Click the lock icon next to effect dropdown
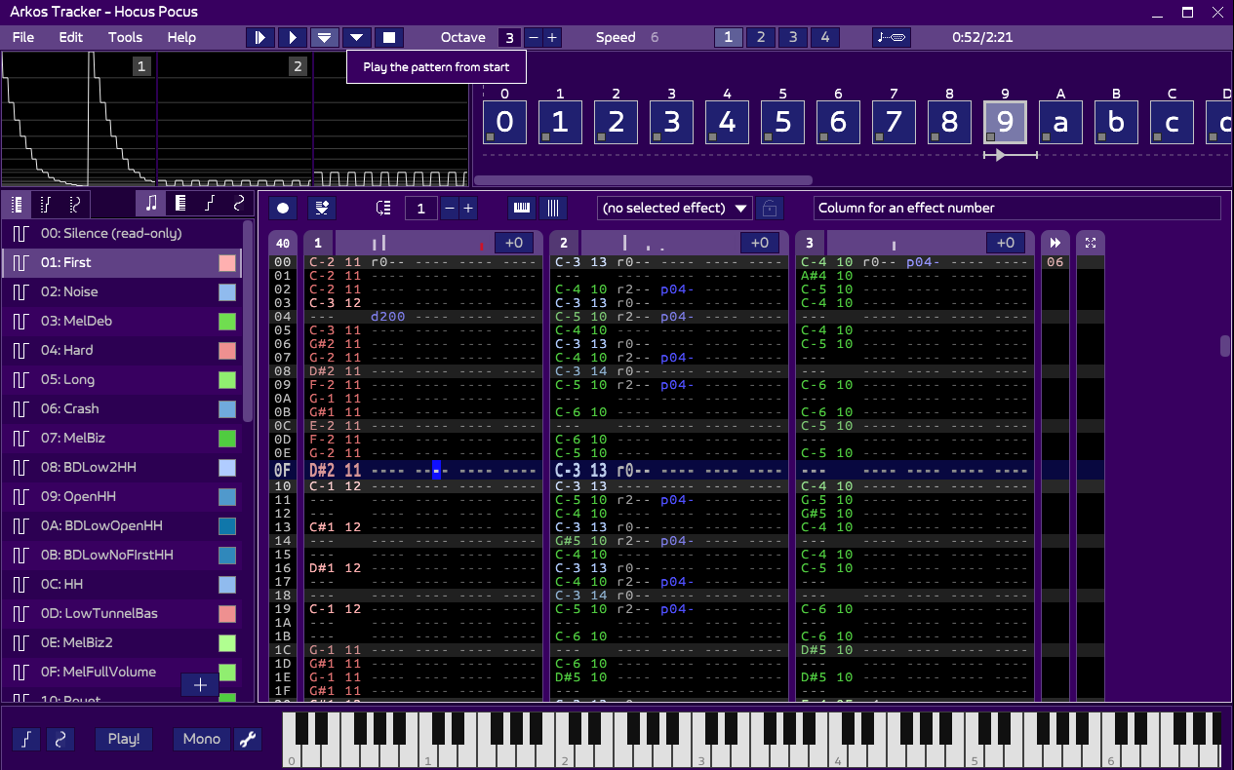1234x770 pixels. coord(771,208)
